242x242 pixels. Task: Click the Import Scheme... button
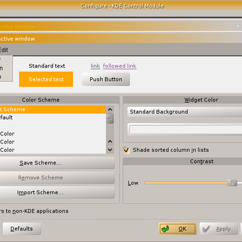[x=57, y=192]
